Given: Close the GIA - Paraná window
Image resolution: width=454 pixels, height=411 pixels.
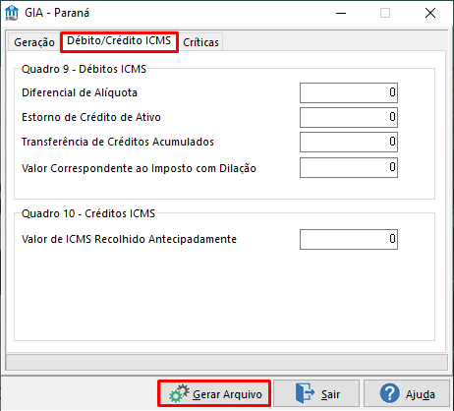Looking at the screenshot, I should 430,13.
